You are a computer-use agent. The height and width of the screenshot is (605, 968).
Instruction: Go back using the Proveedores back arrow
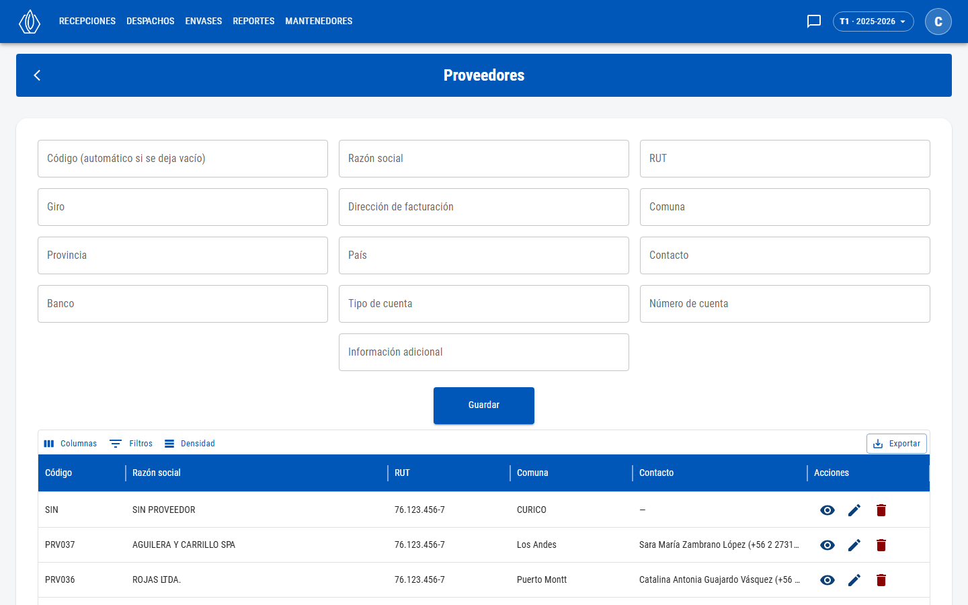coord(38,75)
